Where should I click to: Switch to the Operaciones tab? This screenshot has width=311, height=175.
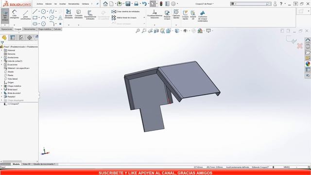[x=6, y=29]
